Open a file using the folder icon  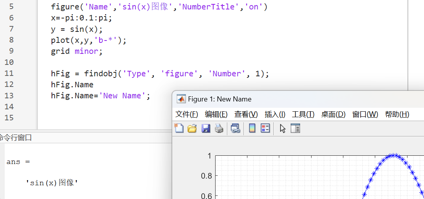(x=192, y=128)
